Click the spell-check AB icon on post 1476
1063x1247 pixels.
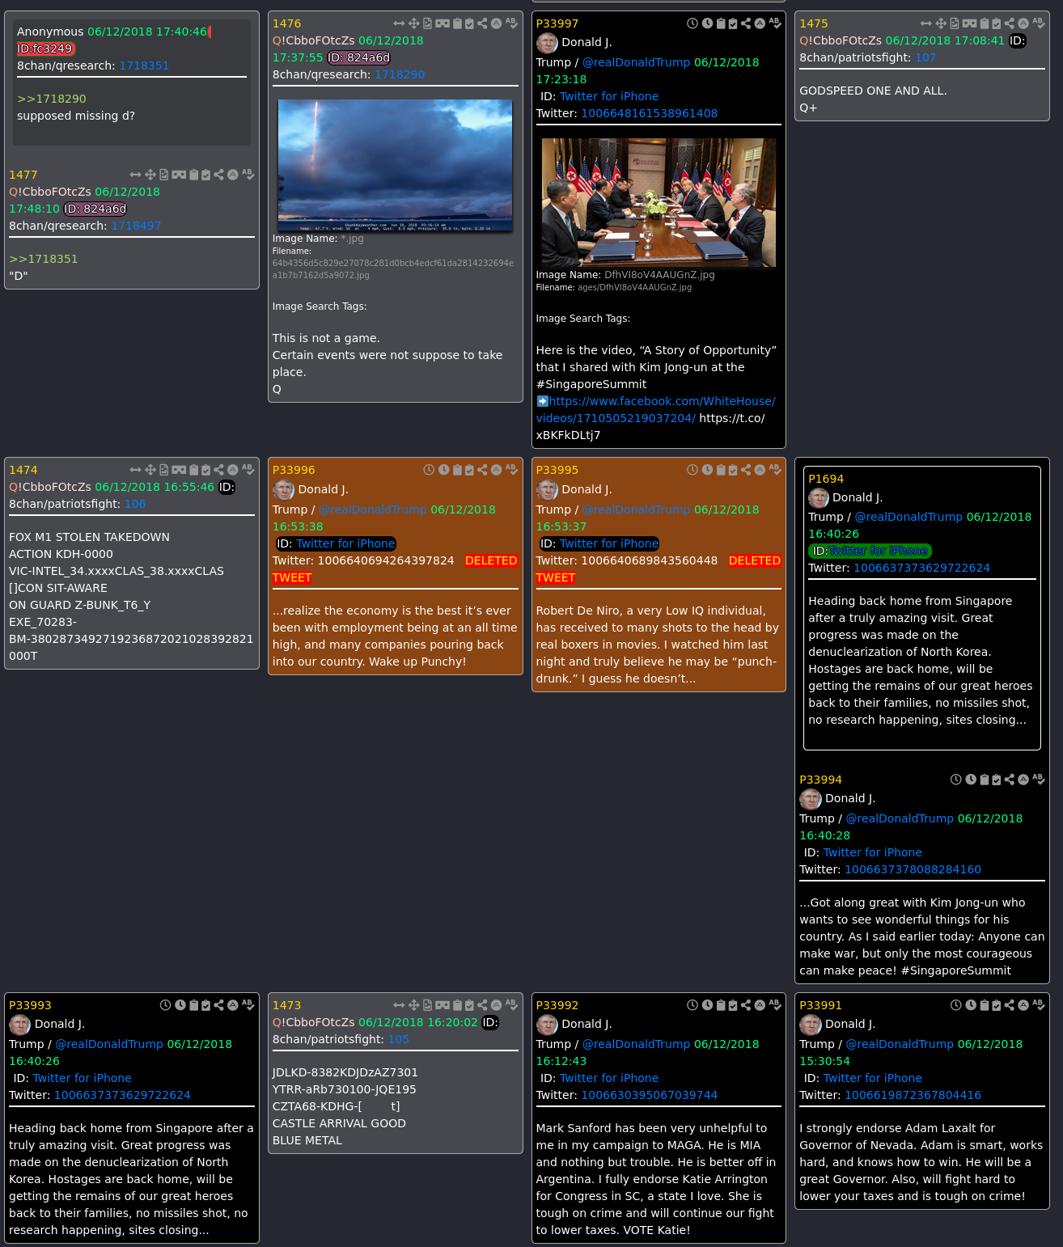click(511, 23)
